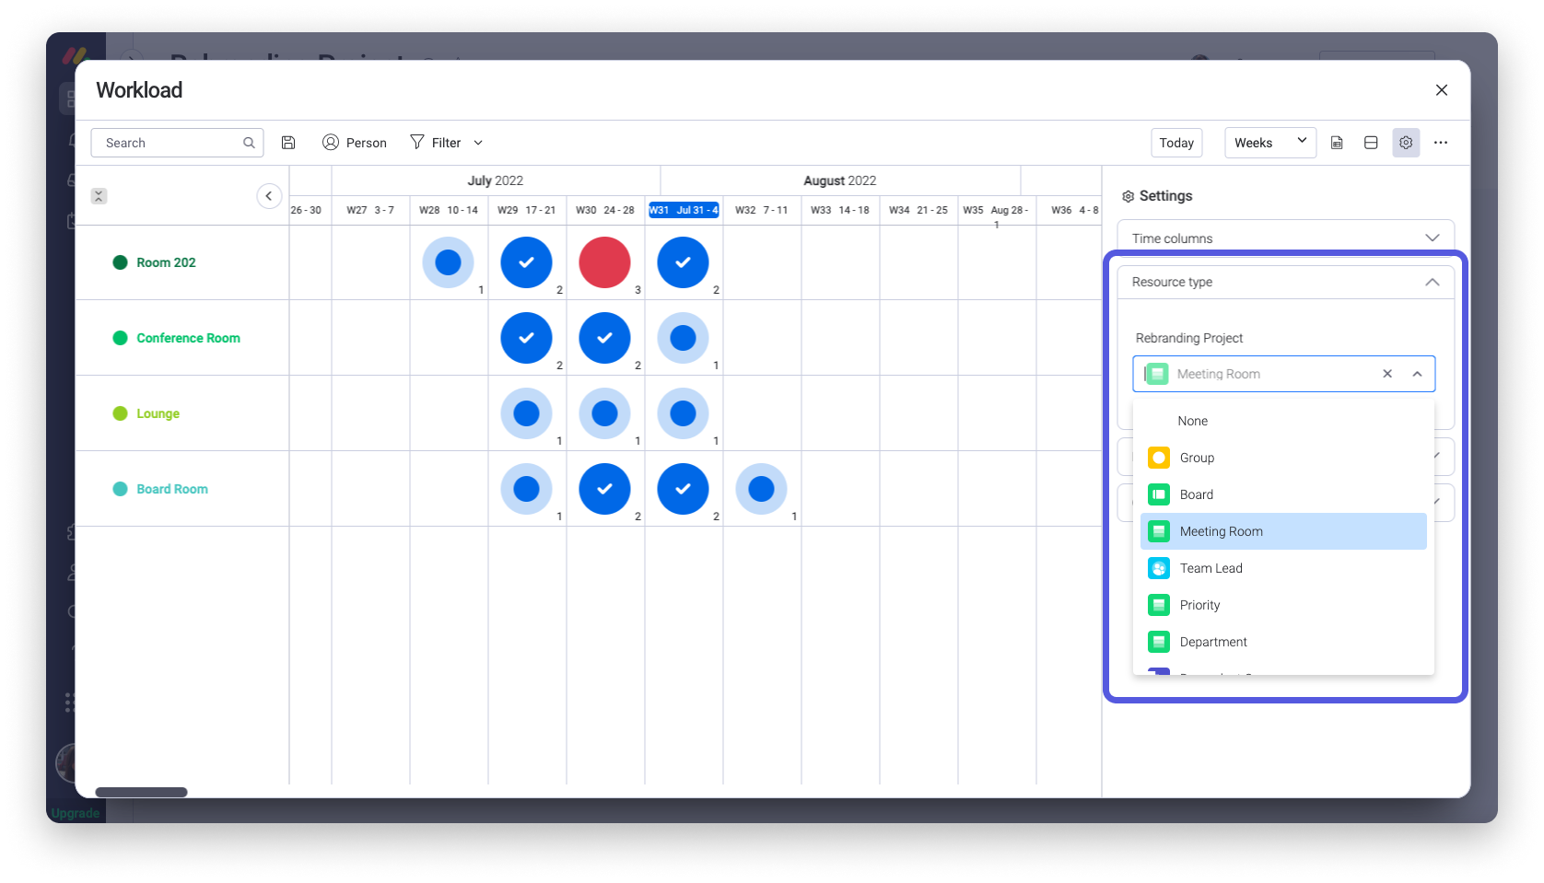Click Room 202 workload bubble in week W28
The width and height of the screenshot is (1544, 883).
pos(448,262)
